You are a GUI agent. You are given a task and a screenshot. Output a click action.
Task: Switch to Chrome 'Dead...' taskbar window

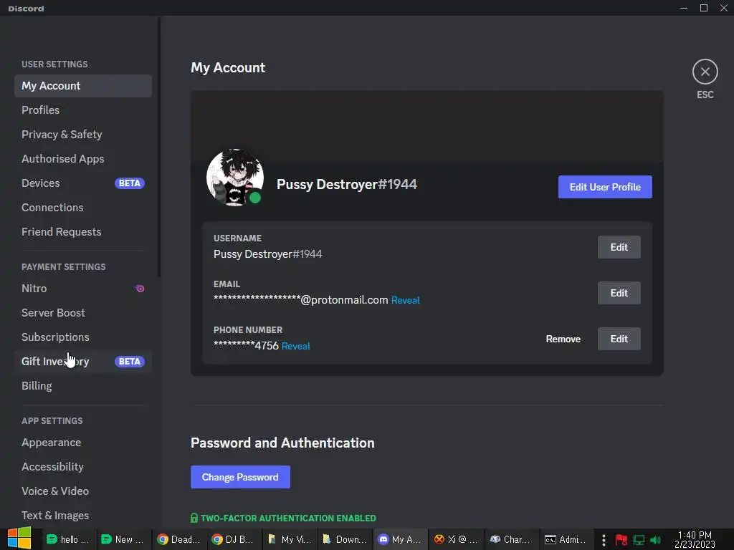pos(178,539)
